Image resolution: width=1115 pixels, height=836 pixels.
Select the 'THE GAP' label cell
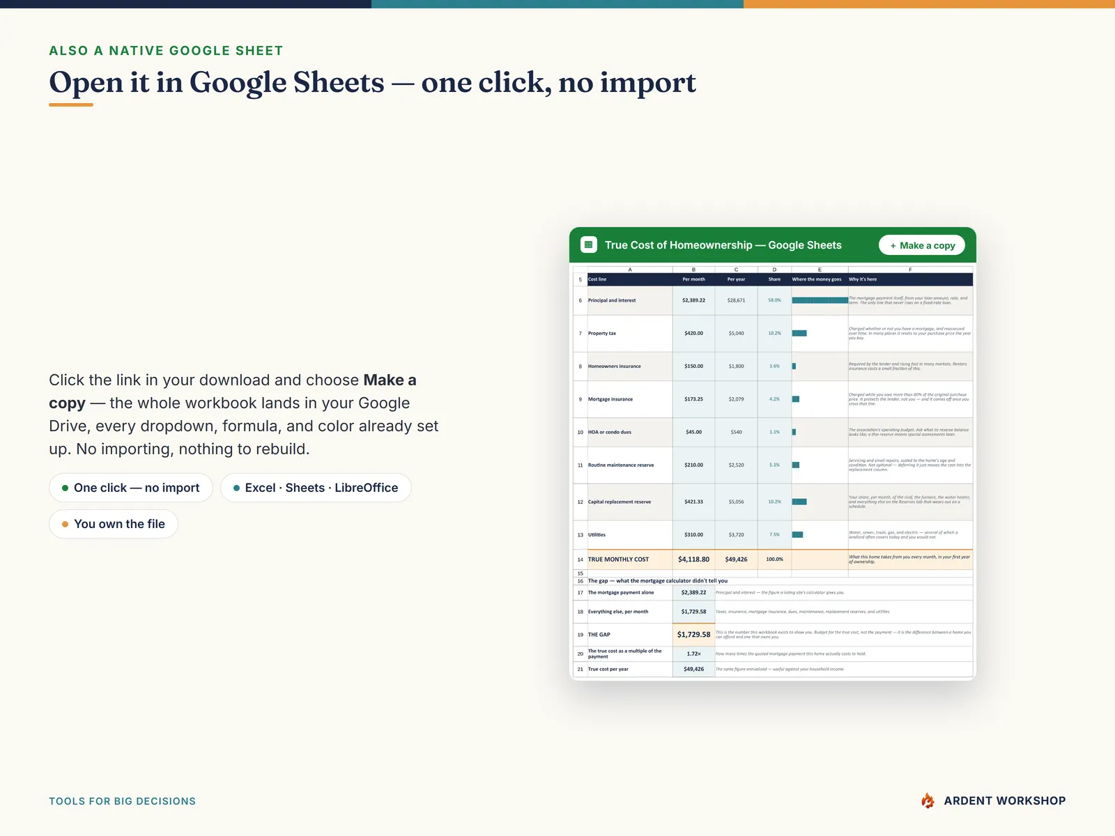[630, 635]
